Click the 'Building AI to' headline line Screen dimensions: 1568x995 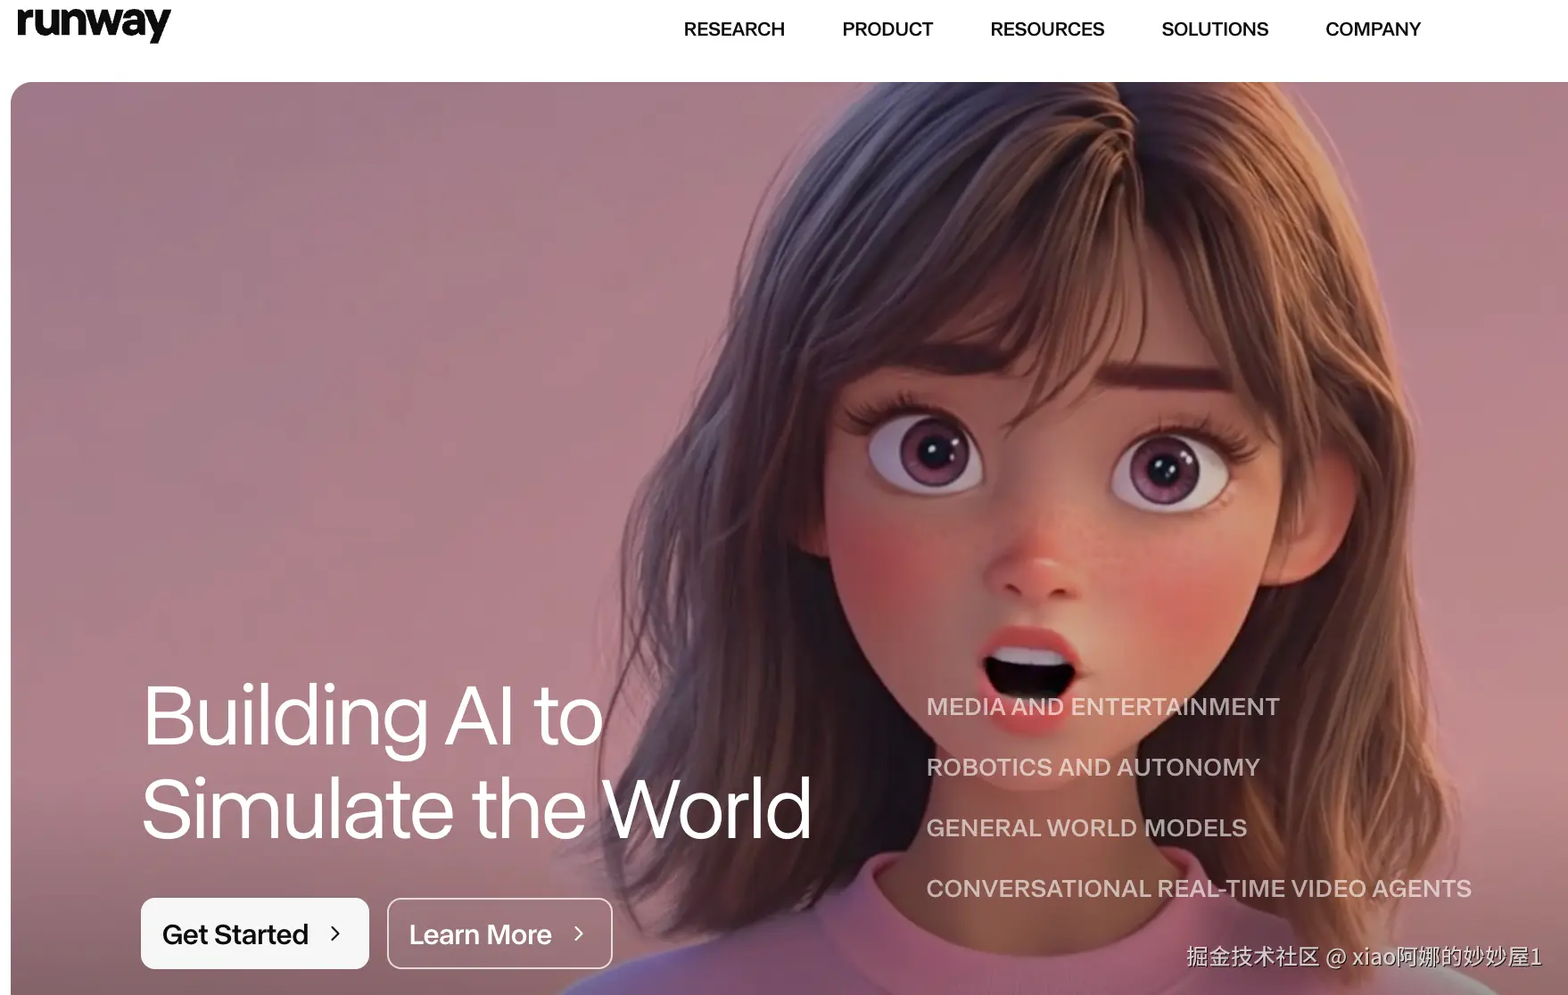pos(374,716)
